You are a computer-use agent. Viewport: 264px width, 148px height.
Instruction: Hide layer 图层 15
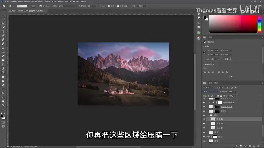[204, 119]
